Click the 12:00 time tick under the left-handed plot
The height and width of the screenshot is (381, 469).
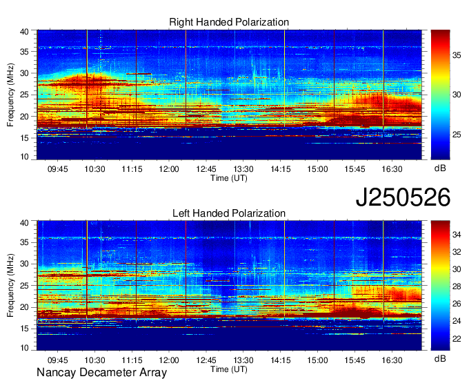[x=169, y=360]
